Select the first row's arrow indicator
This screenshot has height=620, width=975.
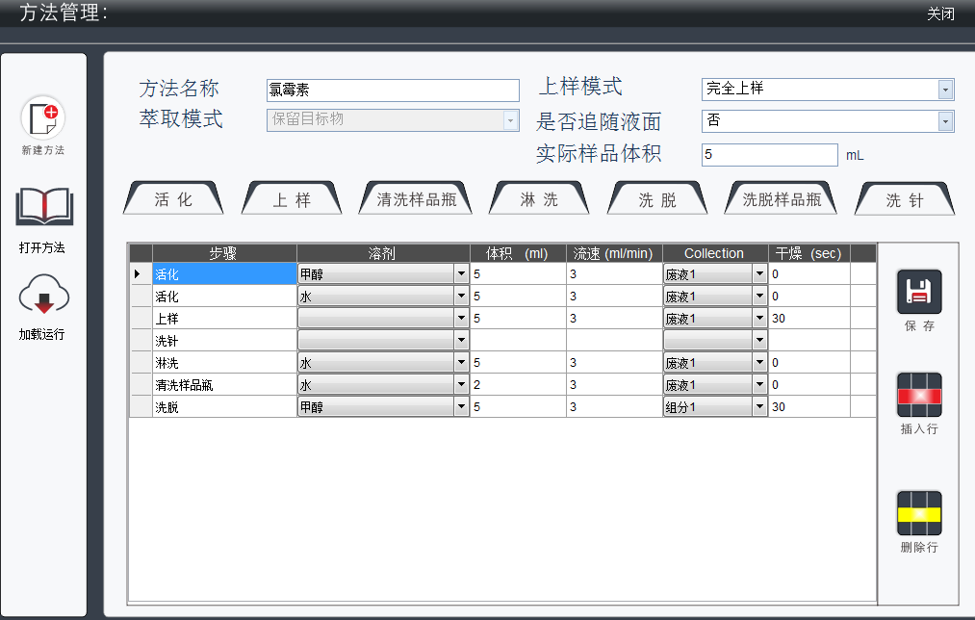(140, 274)
